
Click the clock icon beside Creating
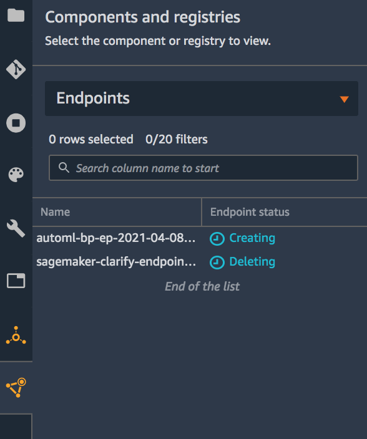[x=217, y=239]
